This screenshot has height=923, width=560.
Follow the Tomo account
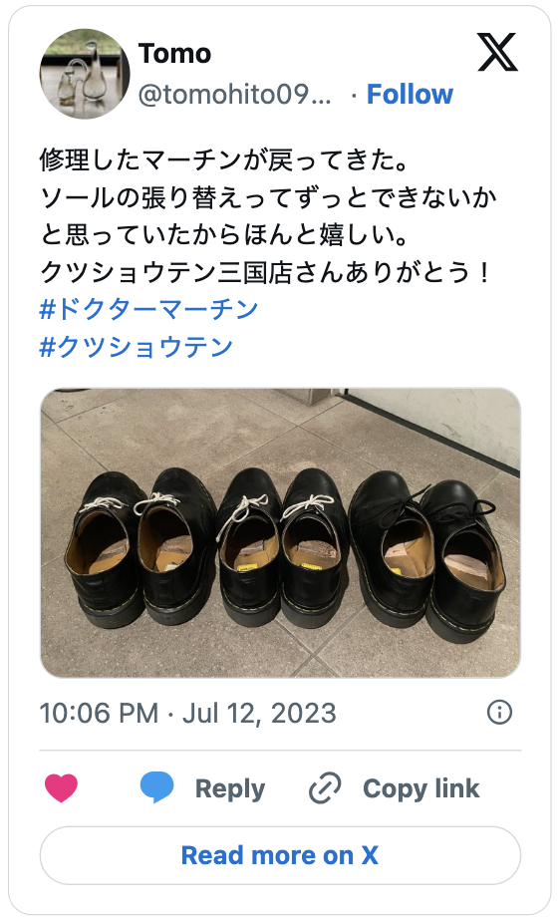[410, 94]
